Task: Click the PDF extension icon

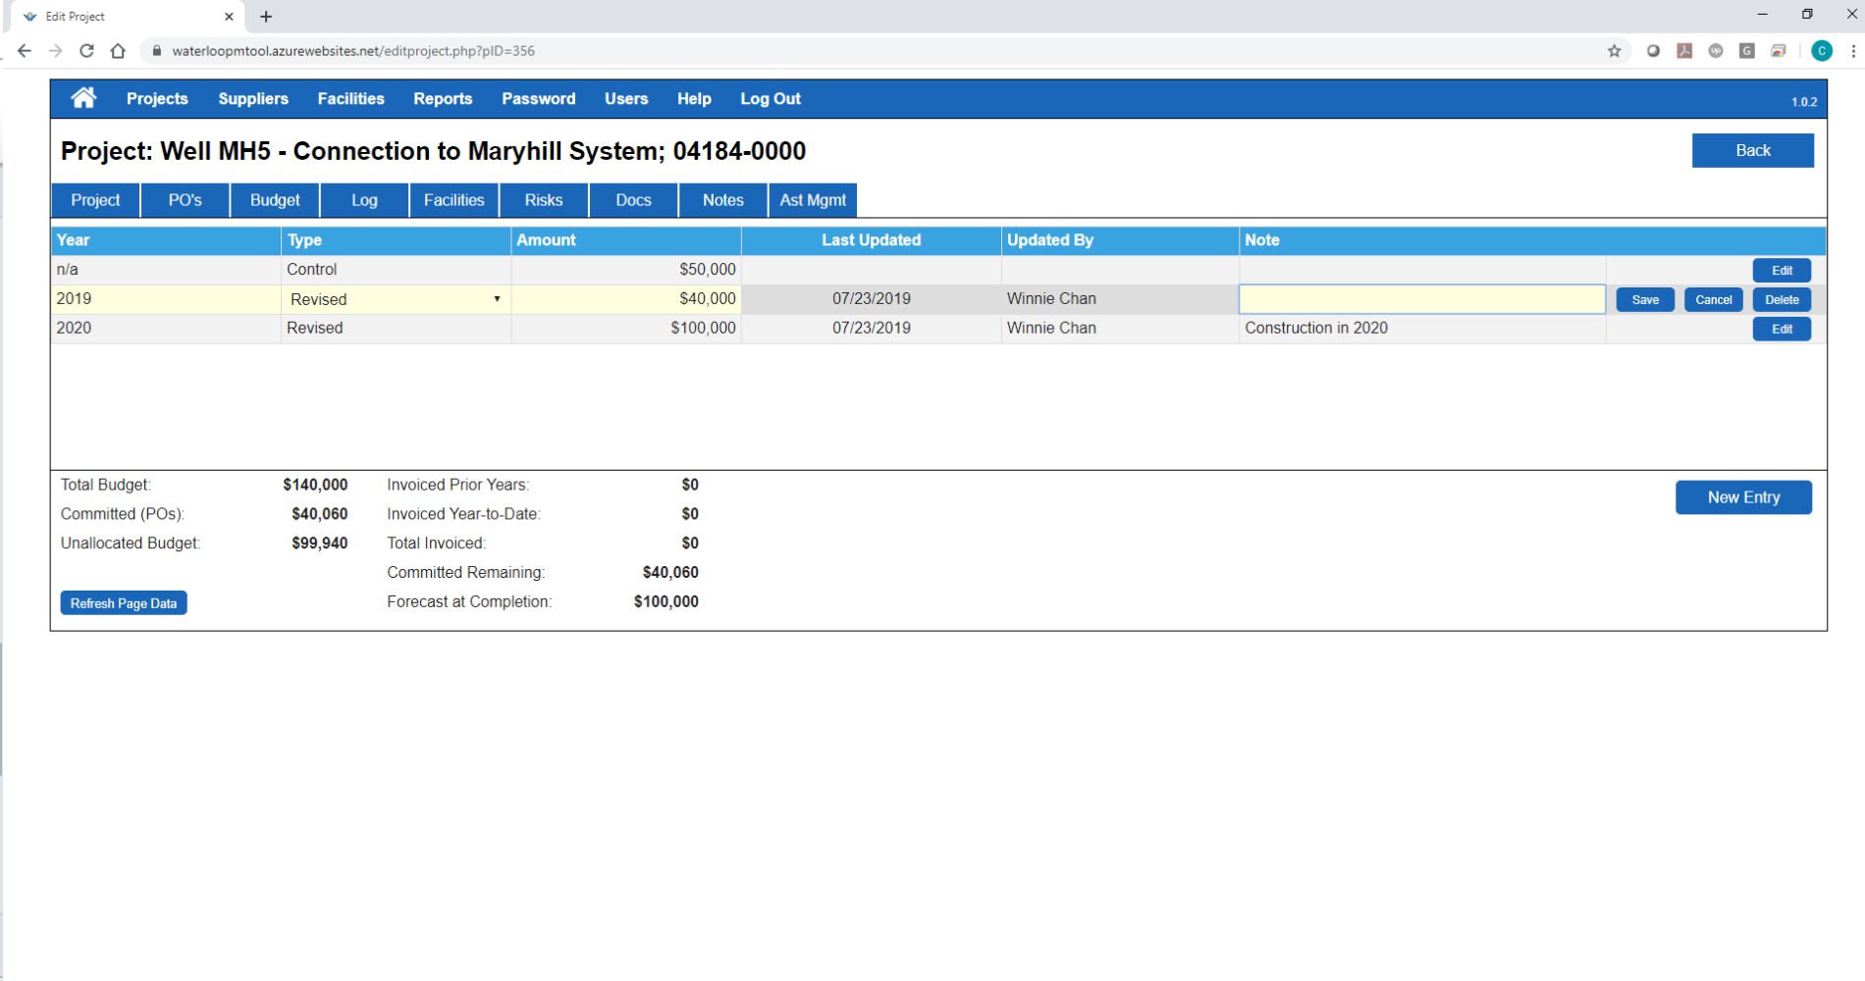Action: coord(1684,51)
